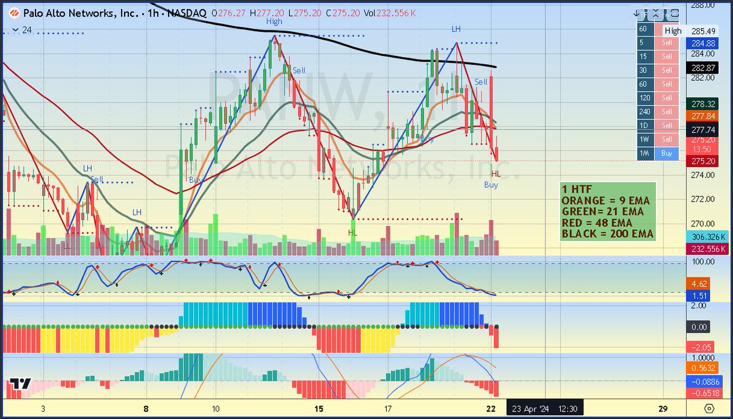Viewport: 733px width, 419px height.
Task: Open chart settings via the hexagon gear icon
Action: click(x=709, y=408)
